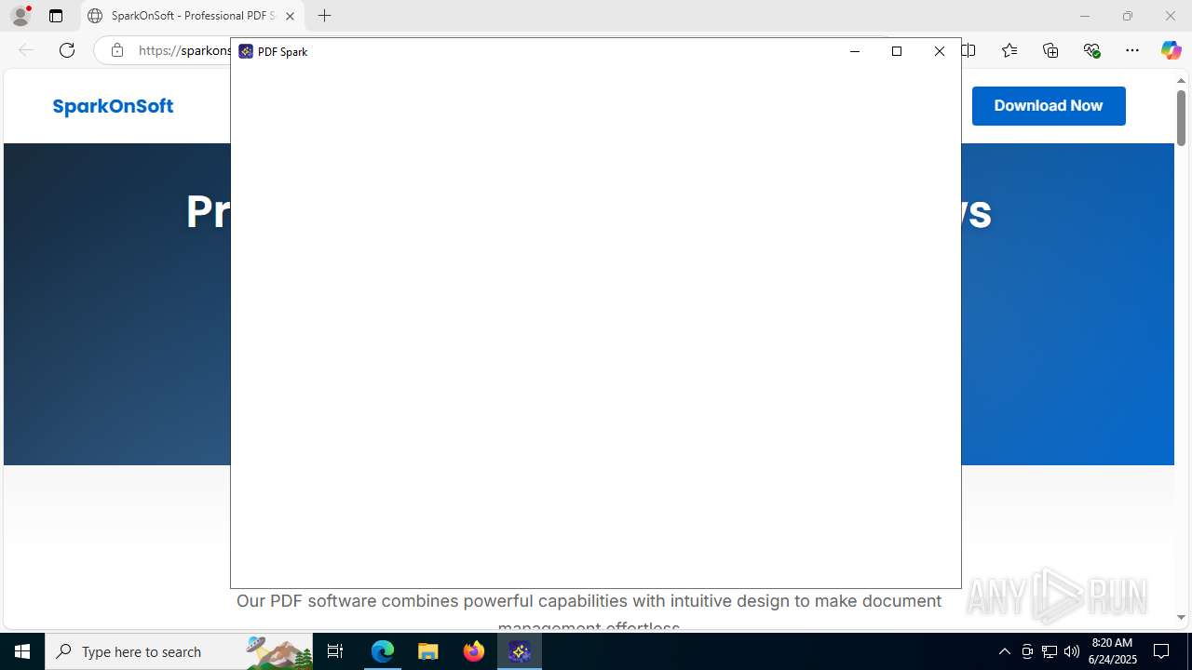Click the taskbar search box
Viewport: 1192px width, 670px height.
pyautogui.click(x=179, y=651)
